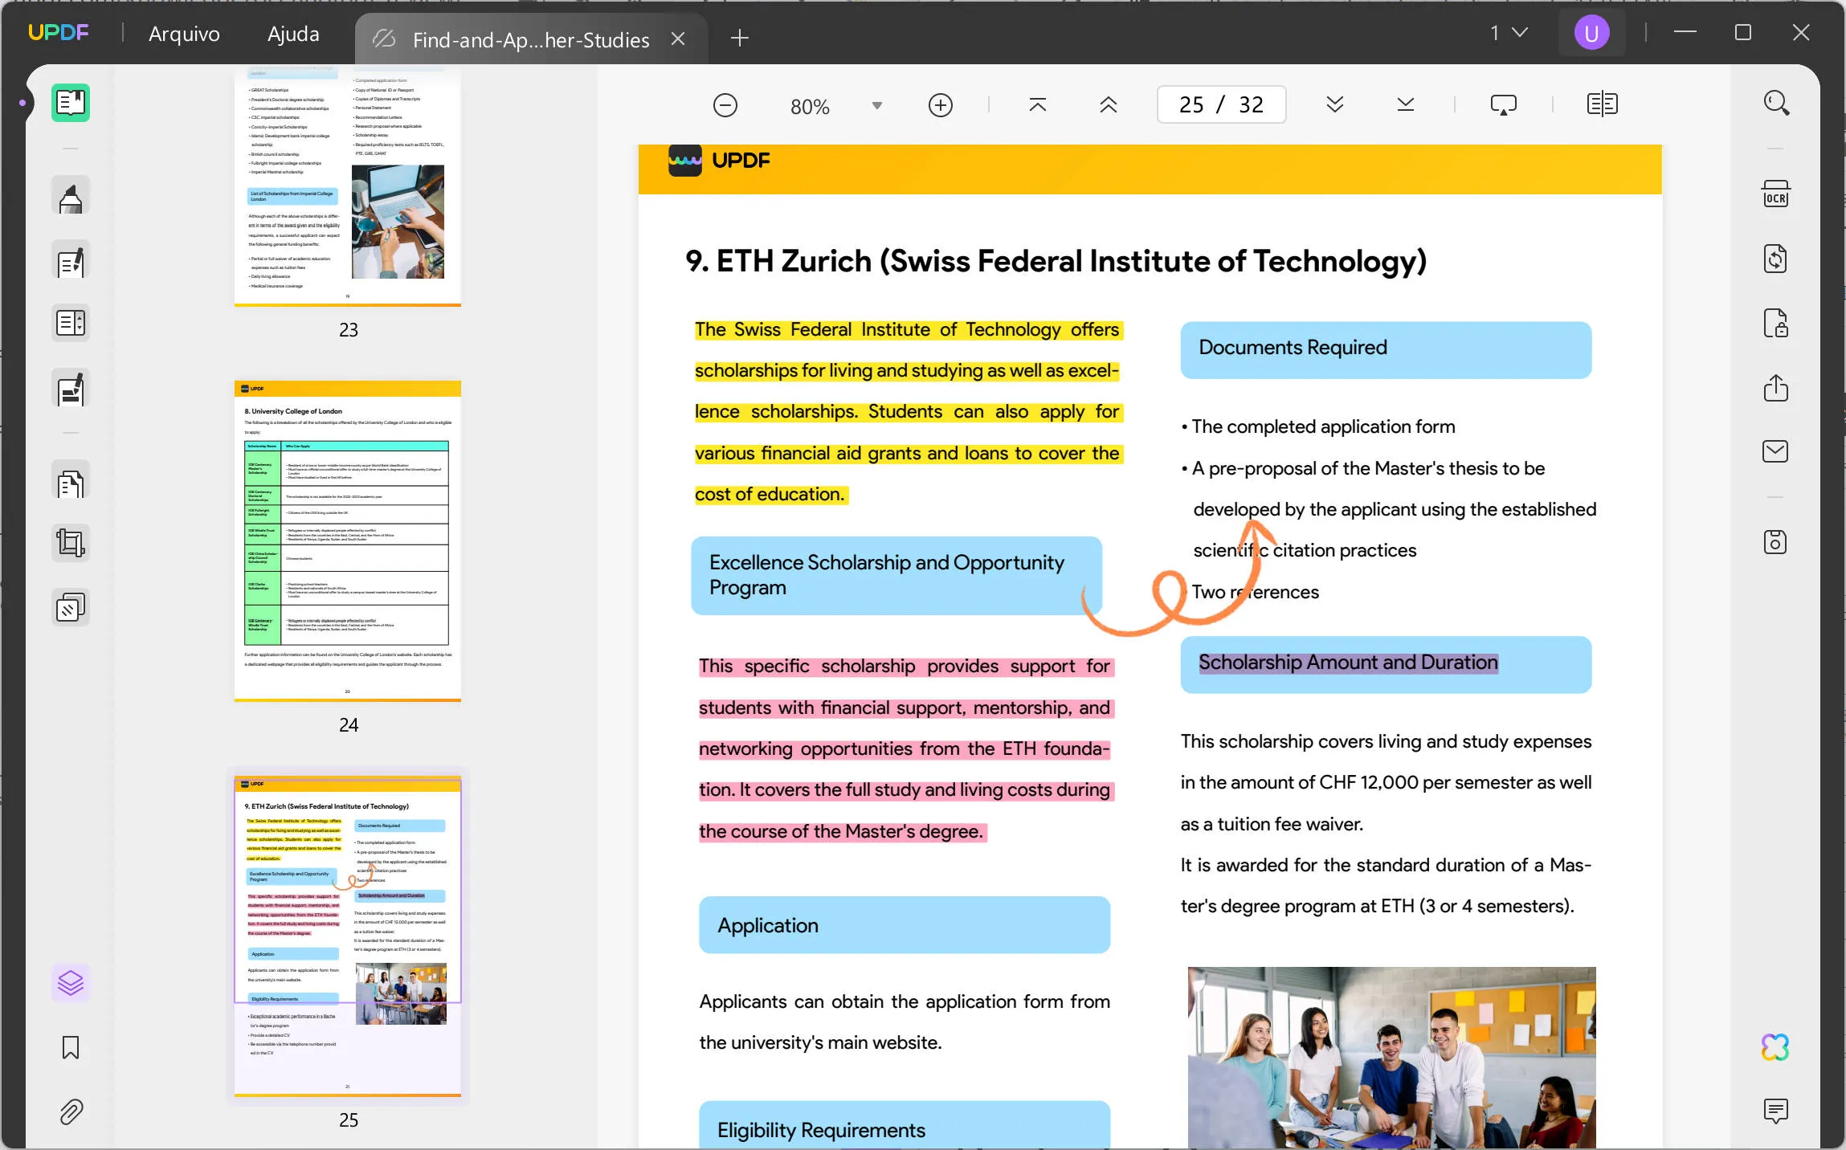Open the slideshow presentation dropdown

1503,105
